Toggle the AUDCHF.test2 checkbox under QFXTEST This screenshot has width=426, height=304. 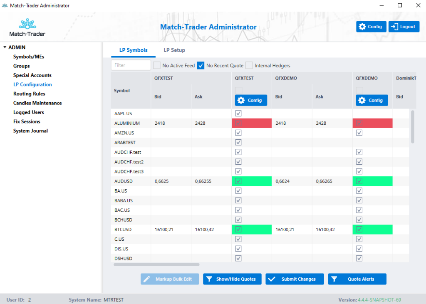pyautogui.click(x=238, y=162)
